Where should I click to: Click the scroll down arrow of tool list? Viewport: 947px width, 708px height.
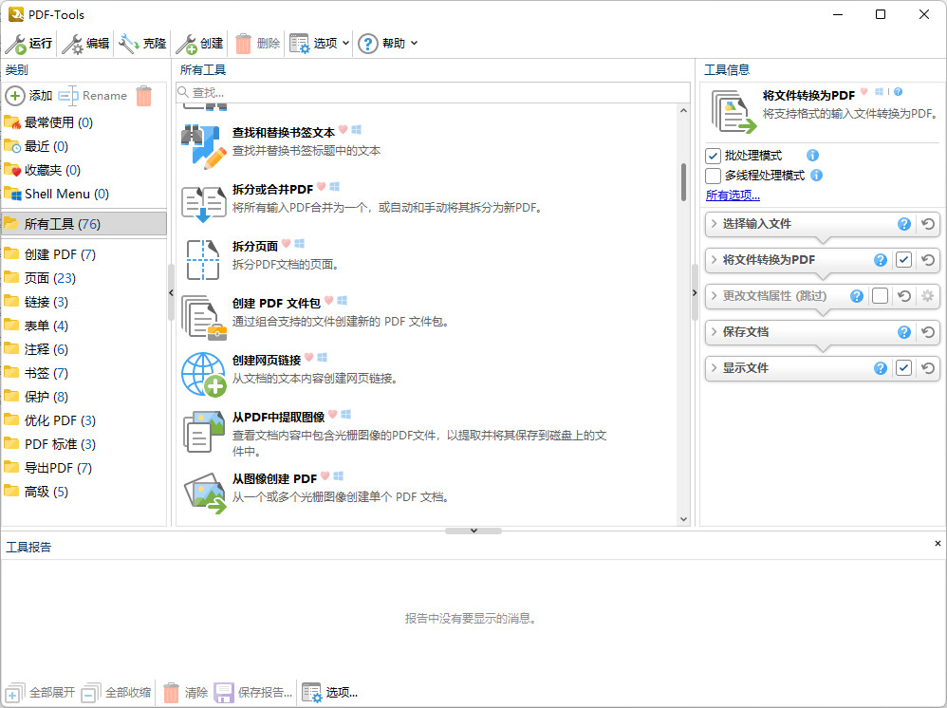[683, 519]
